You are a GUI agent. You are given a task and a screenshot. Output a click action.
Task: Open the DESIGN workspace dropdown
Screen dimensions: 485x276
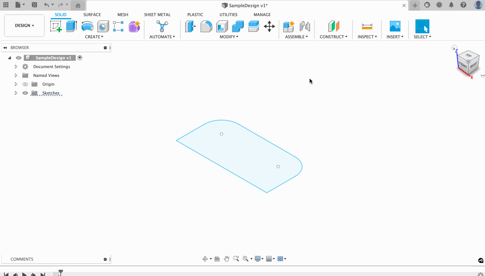pos(25,26)
